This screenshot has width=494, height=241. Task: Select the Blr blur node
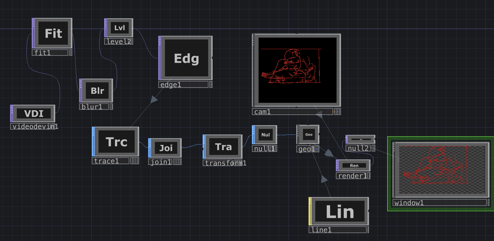click(x=97, y=91)
